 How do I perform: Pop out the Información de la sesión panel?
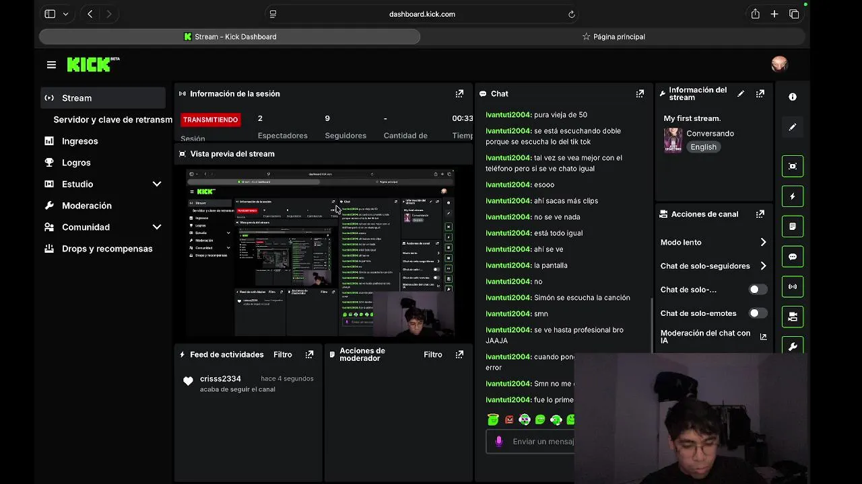coord(459,94)
